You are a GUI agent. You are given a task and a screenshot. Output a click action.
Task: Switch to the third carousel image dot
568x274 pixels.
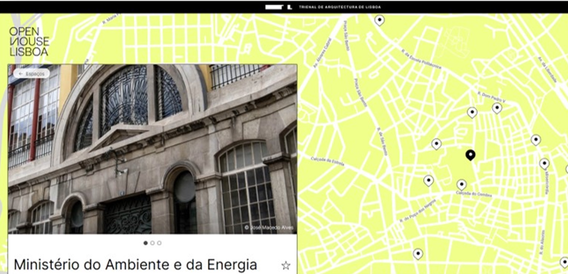click(159, 243)
